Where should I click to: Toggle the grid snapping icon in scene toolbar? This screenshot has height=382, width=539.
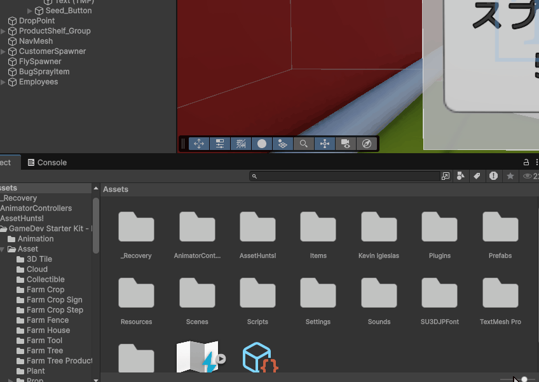tap(241, 144)
